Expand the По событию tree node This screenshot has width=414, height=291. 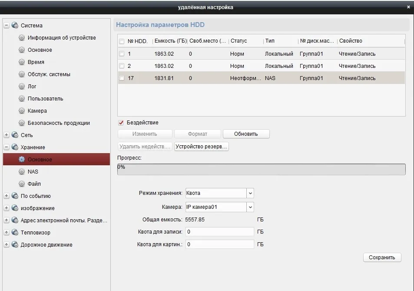click(7, 196)
